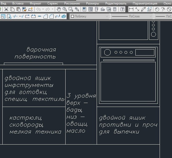Select the Zoom Realtime tool
172x158 pixels.
pos(65,9)
